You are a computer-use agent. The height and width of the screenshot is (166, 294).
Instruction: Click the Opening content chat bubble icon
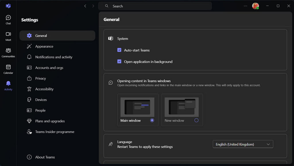point(111,83)
